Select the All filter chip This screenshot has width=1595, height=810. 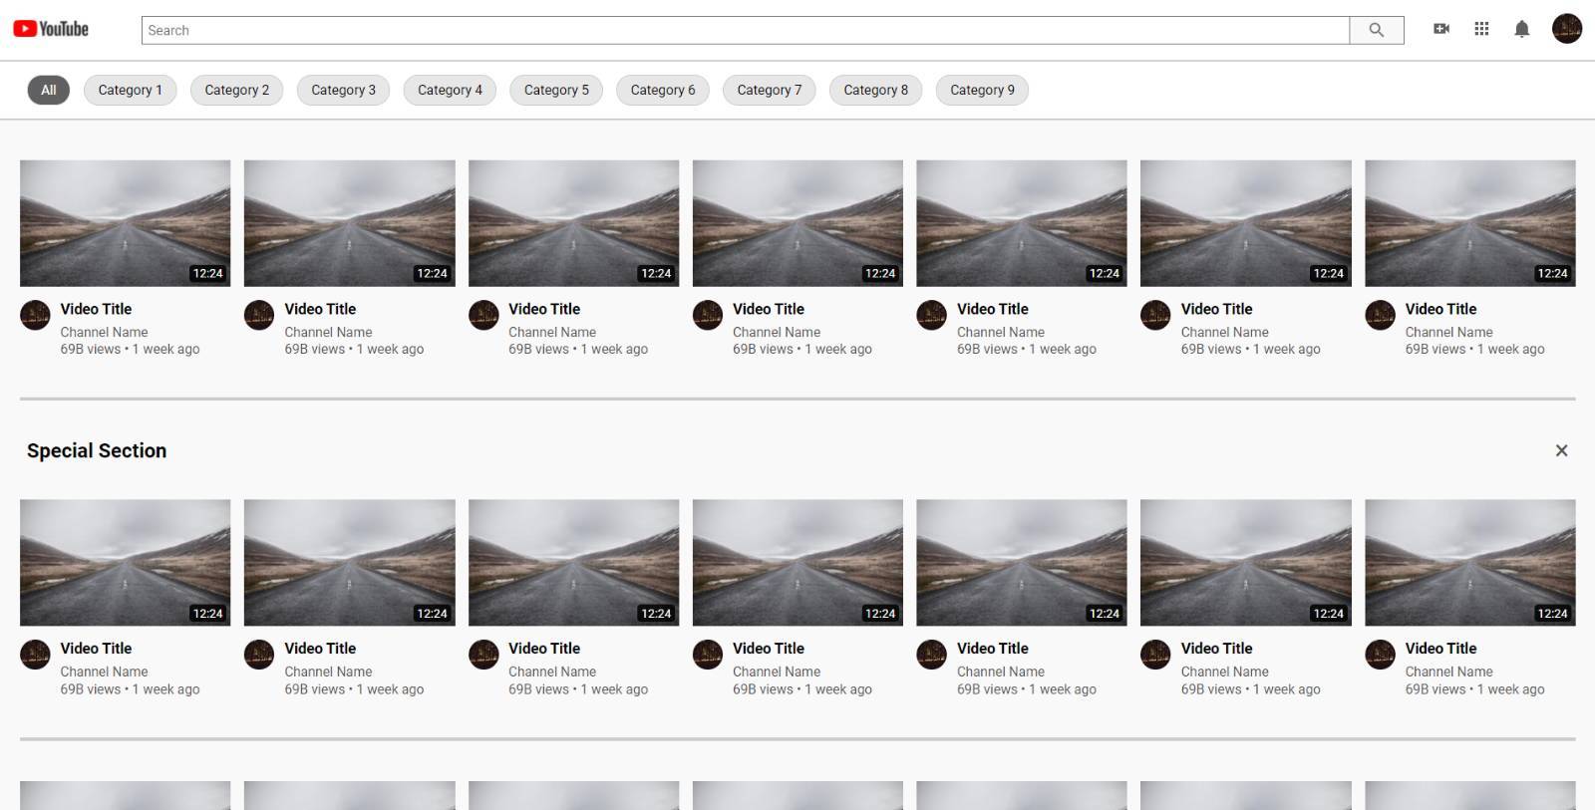pyautogui.click(x=48, y=90)
